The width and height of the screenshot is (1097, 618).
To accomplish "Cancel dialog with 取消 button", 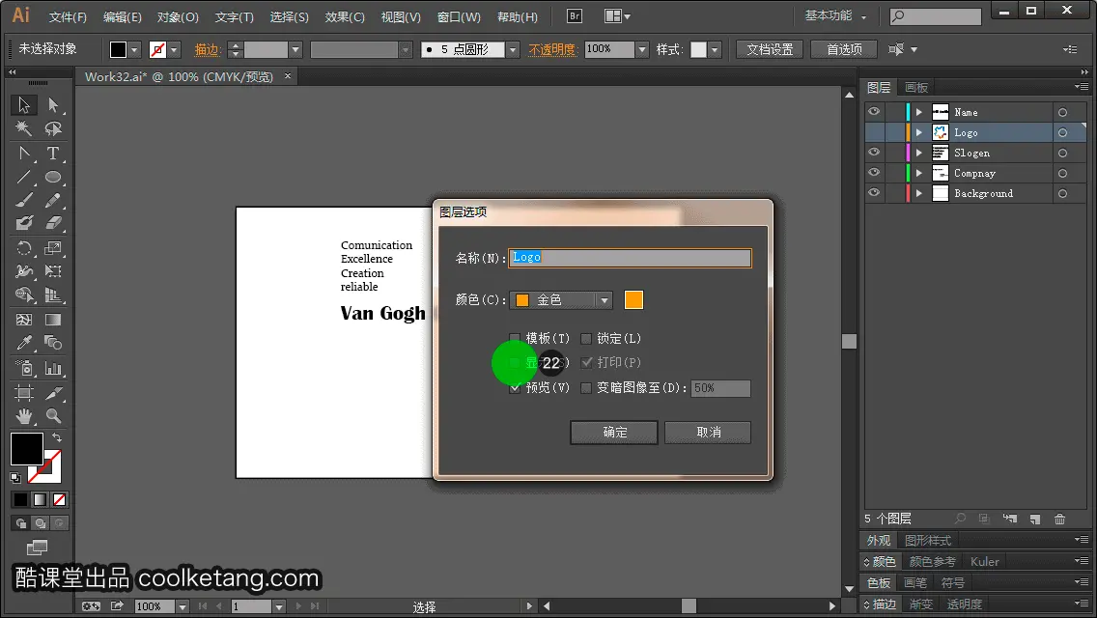I will 708,433.
